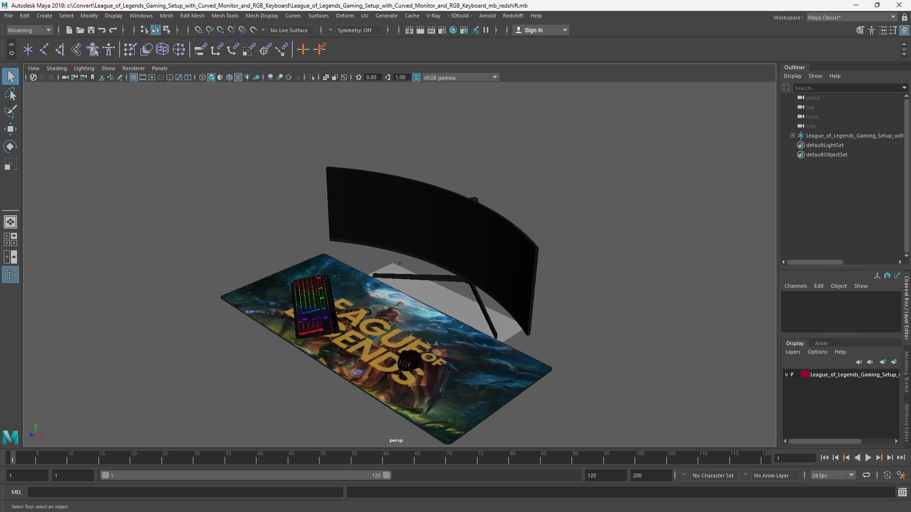Click the MEL command line input
The height and width of the screenshot is (512, 911).
(185, 492)
